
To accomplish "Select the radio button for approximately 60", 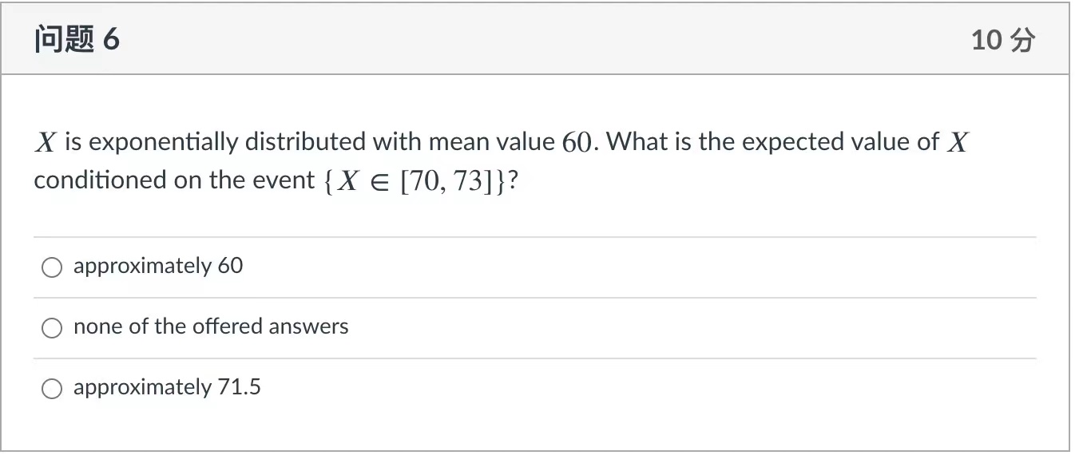I will click(x=52, y=267).
